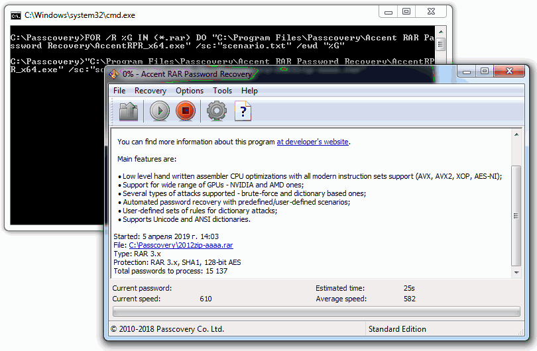Open the Help menu
Viewport: 537px width, 351px height.
(x=249, y=91)
